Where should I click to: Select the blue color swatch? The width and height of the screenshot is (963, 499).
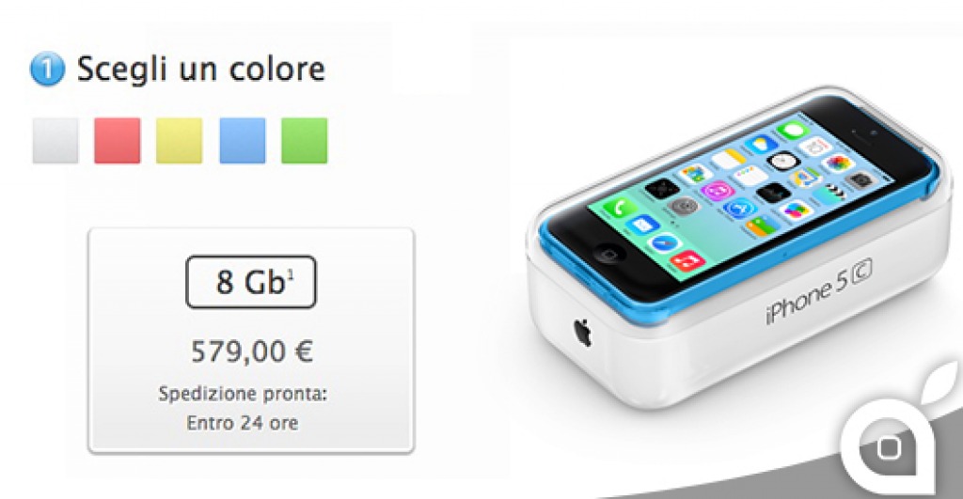[243, 141]
